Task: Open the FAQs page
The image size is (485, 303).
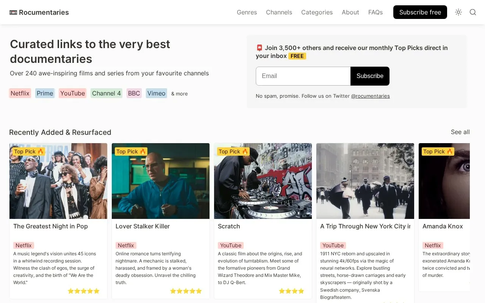Action: pos(375,12)
